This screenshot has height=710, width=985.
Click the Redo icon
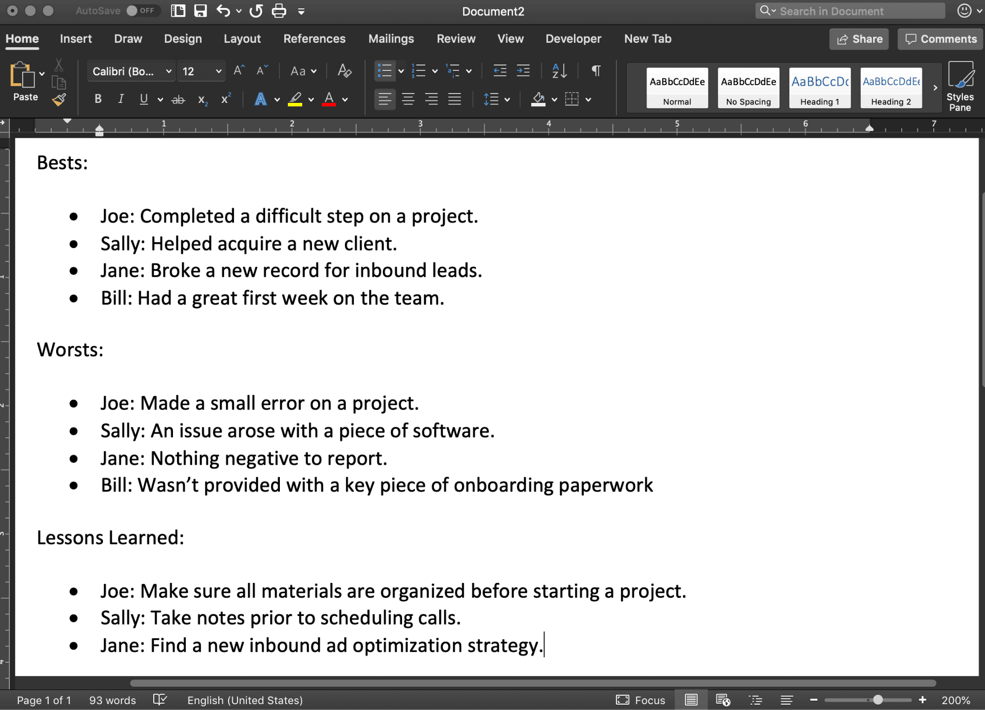pos(256,11)
